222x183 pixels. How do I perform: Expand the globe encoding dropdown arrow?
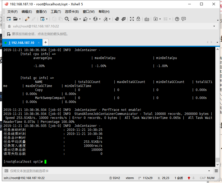point(100,19)
